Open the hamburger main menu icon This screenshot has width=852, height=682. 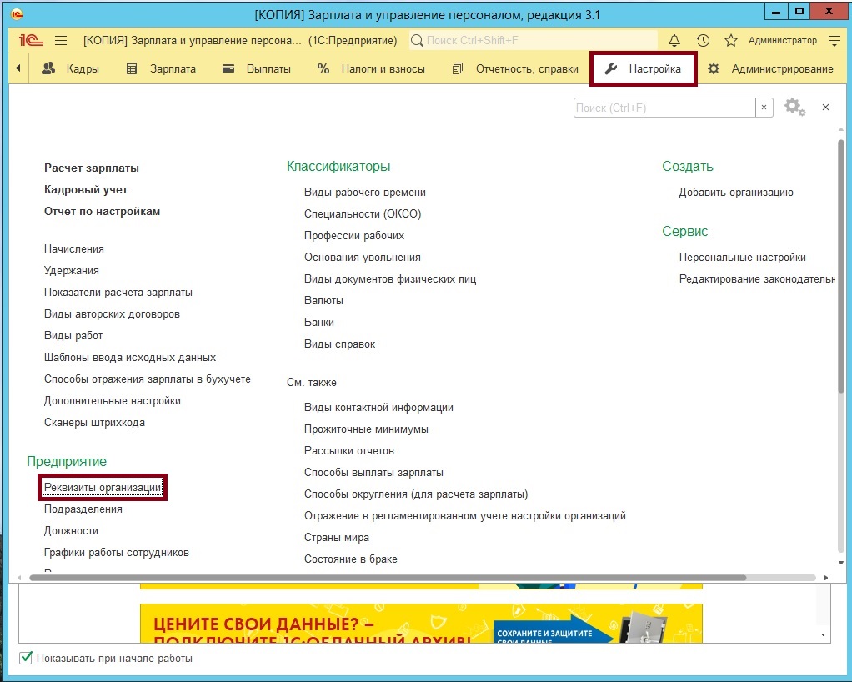tap(61, 40)
